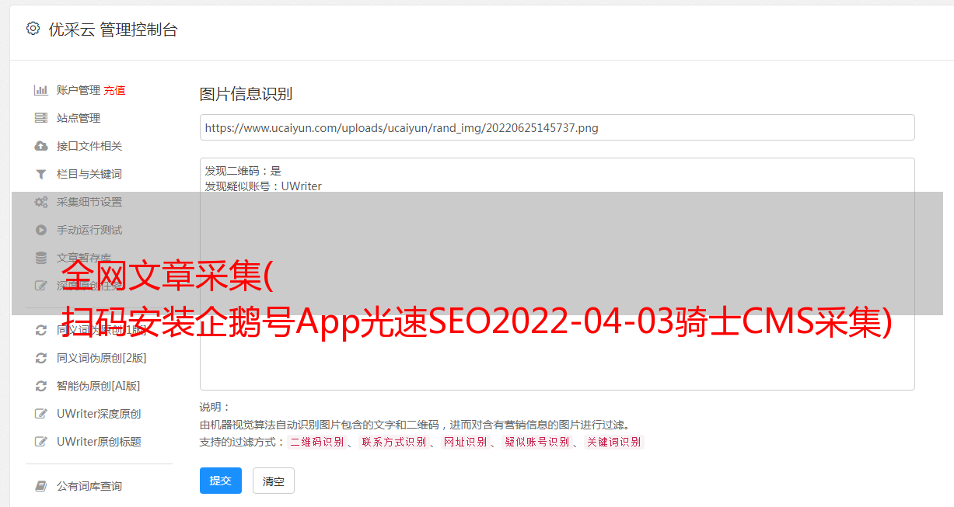
Task: Click the 网址识别 filter tag
Action: (466, 442)
